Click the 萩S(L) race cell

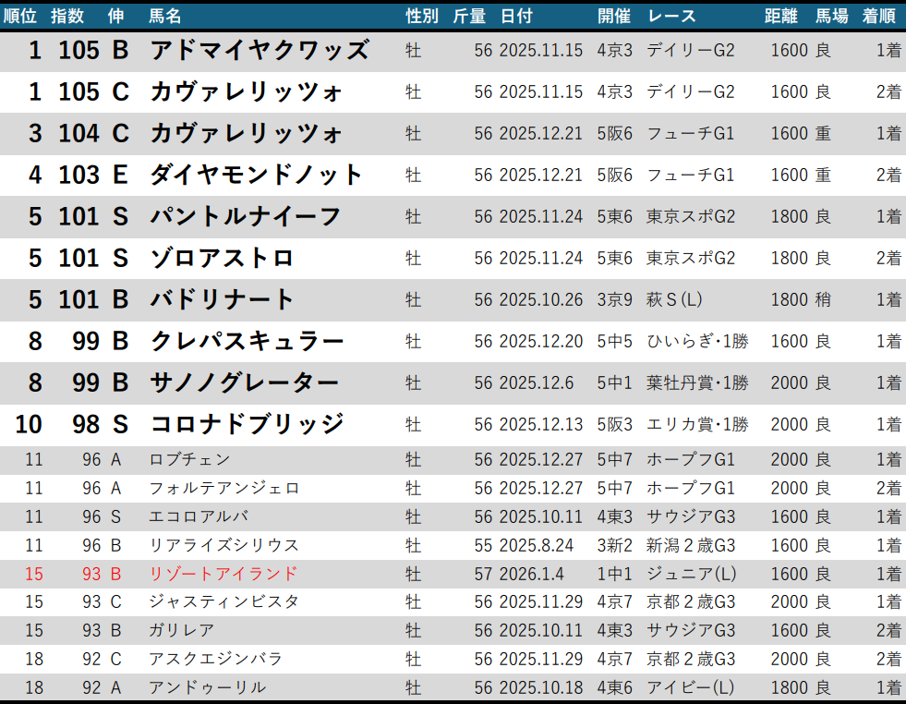point(675,299)
